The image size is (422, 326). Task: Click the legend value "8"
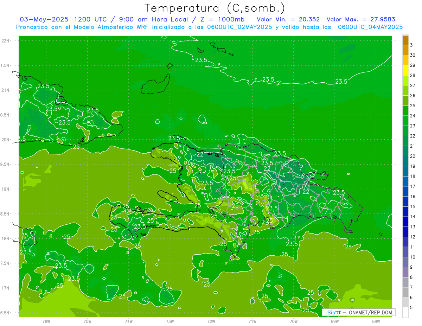click(411, 277)
